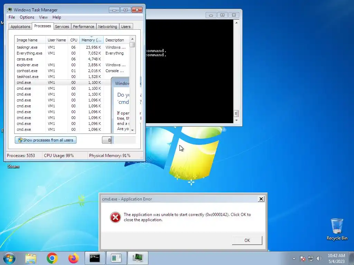Sort by the Description column header
Viewport: 354px width, 265px height.
(116, 40)
